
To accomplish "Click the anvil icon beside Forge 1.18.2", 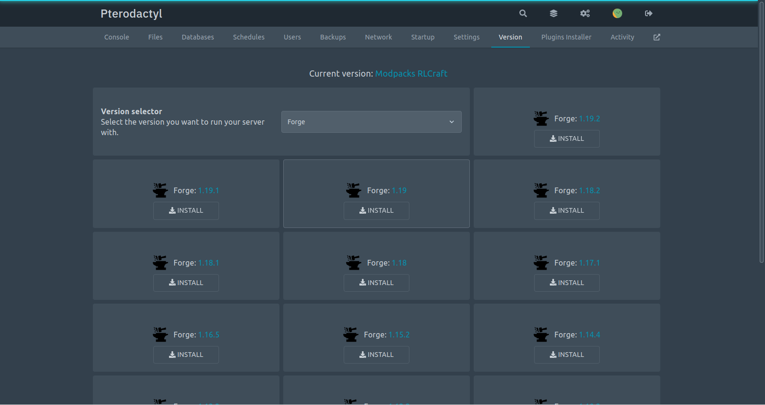I will click(541, 190).
